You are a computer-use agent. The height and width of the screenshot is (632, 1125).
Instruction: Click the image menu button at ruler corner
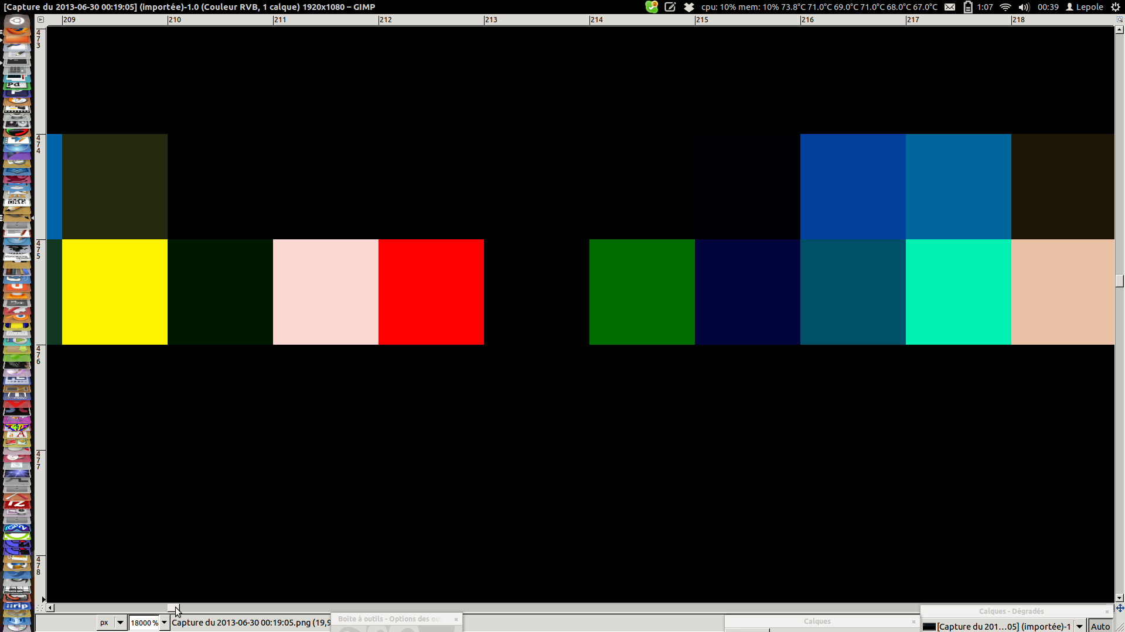click(x=40, y=19)
